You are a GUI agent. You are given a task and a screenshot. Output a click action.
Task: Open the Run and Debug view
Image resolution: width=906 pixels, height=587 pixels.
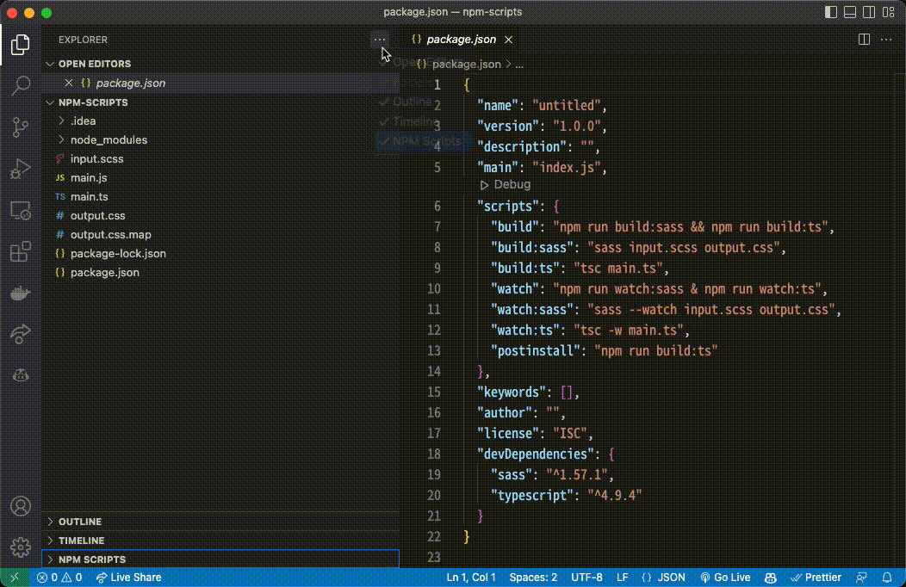[21, 170]
